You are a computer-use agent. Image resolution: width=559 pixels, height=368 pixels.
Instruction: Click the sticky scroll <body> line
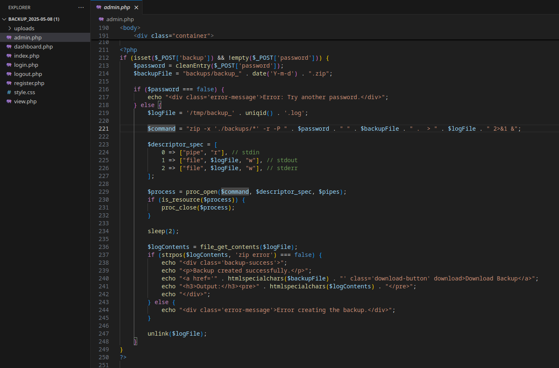[130, 28]
